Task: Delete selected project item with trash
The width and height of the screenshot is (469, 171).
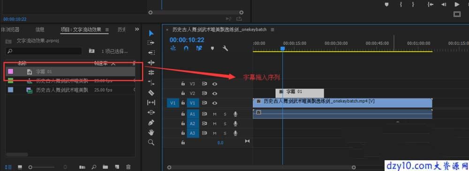Action: pos(129,167)
